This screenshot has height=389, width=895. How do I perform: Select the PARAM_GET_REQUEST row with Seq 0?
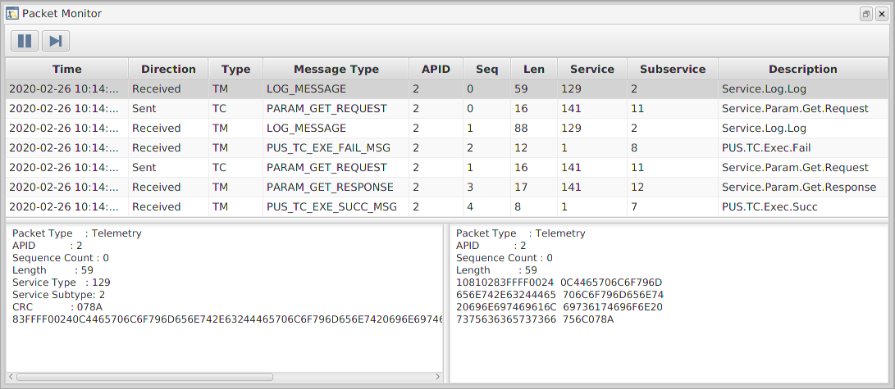coord(447,108)
